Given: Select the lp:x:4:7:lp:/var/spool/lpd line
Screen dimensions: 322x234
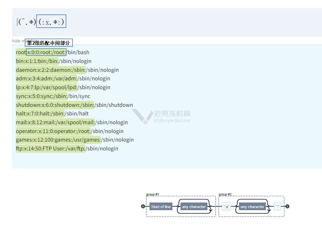Looking at the screenshot, I should [63, 87].
